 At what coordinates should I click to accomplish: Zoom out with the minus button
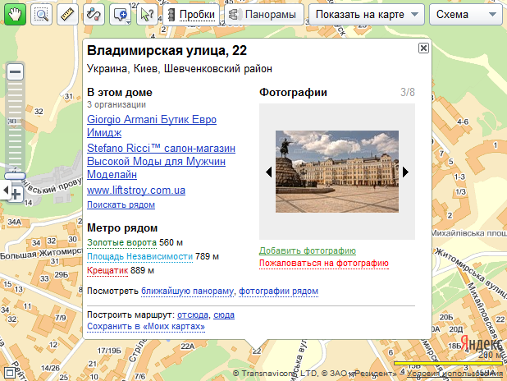click(x=16, y=72)
